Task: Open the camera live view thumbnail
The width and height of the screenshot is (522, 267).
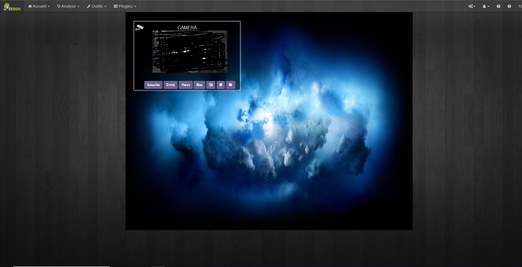Action: click(190, 52)
